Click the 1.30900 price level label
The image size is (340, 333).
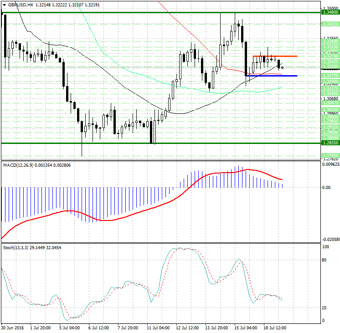pyautogui.click(x=330, y=94)
